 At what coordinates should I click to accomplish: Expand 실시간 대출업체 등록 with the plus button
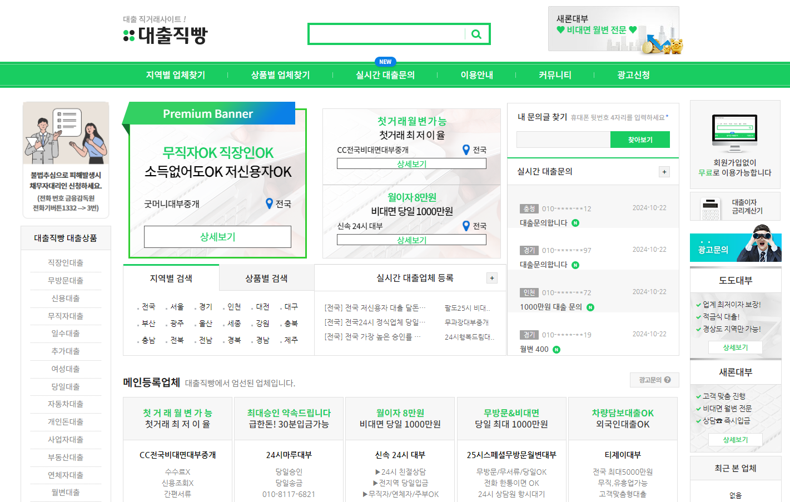pos(492,277)
